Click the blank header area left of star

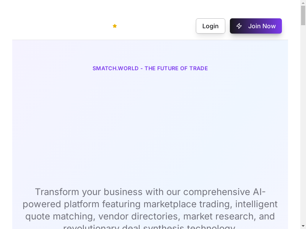click(x=57, y=26)
